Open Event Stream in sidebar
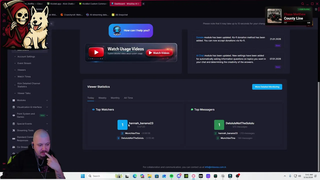 point(24,63)
